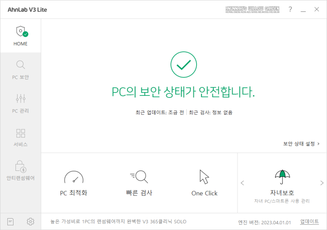Open the 자녀보호 umbrella banner
The height and width of the screenshot is (230, 327).
[282, 186]
